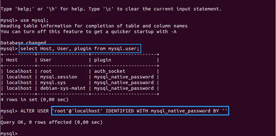Click the 'Query OK, 0 rows affected' message
The height and width of the screenshot is (136, 276).
(51, 122)
